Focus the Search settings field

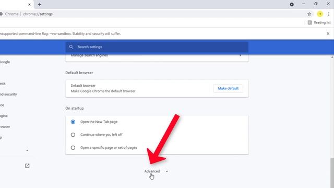coord(157,47)
